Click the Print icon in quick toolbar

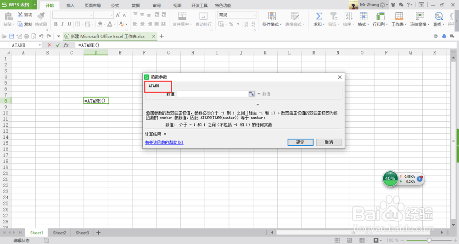click(26, 36)
